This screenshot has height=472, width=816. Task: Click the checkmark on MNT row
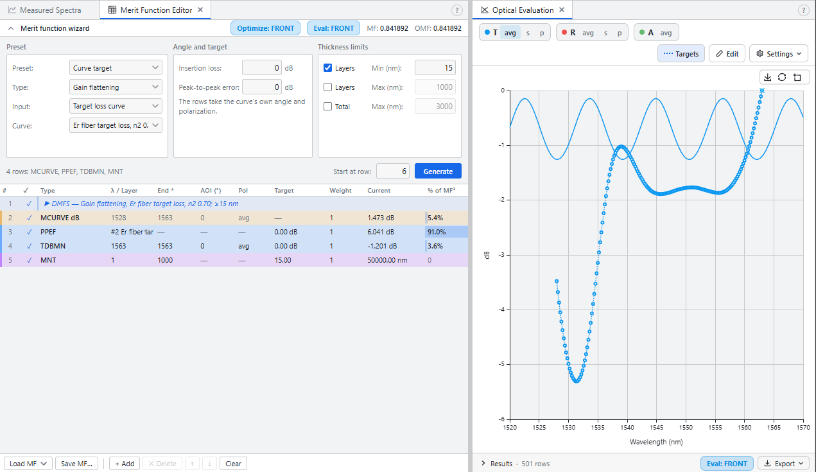pyautogui.click(x=29, y=260)
